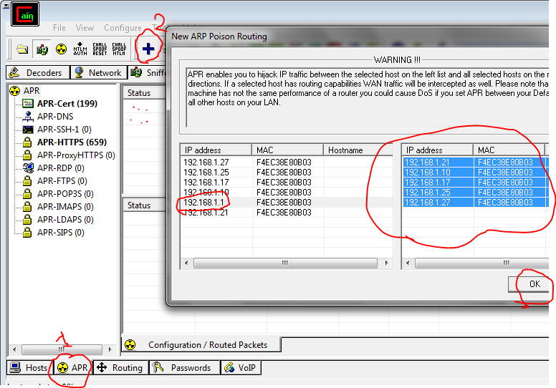Select 192.168.1.25 in the left host list
This screenshot has width=556, height=388.
coord(286,173)
